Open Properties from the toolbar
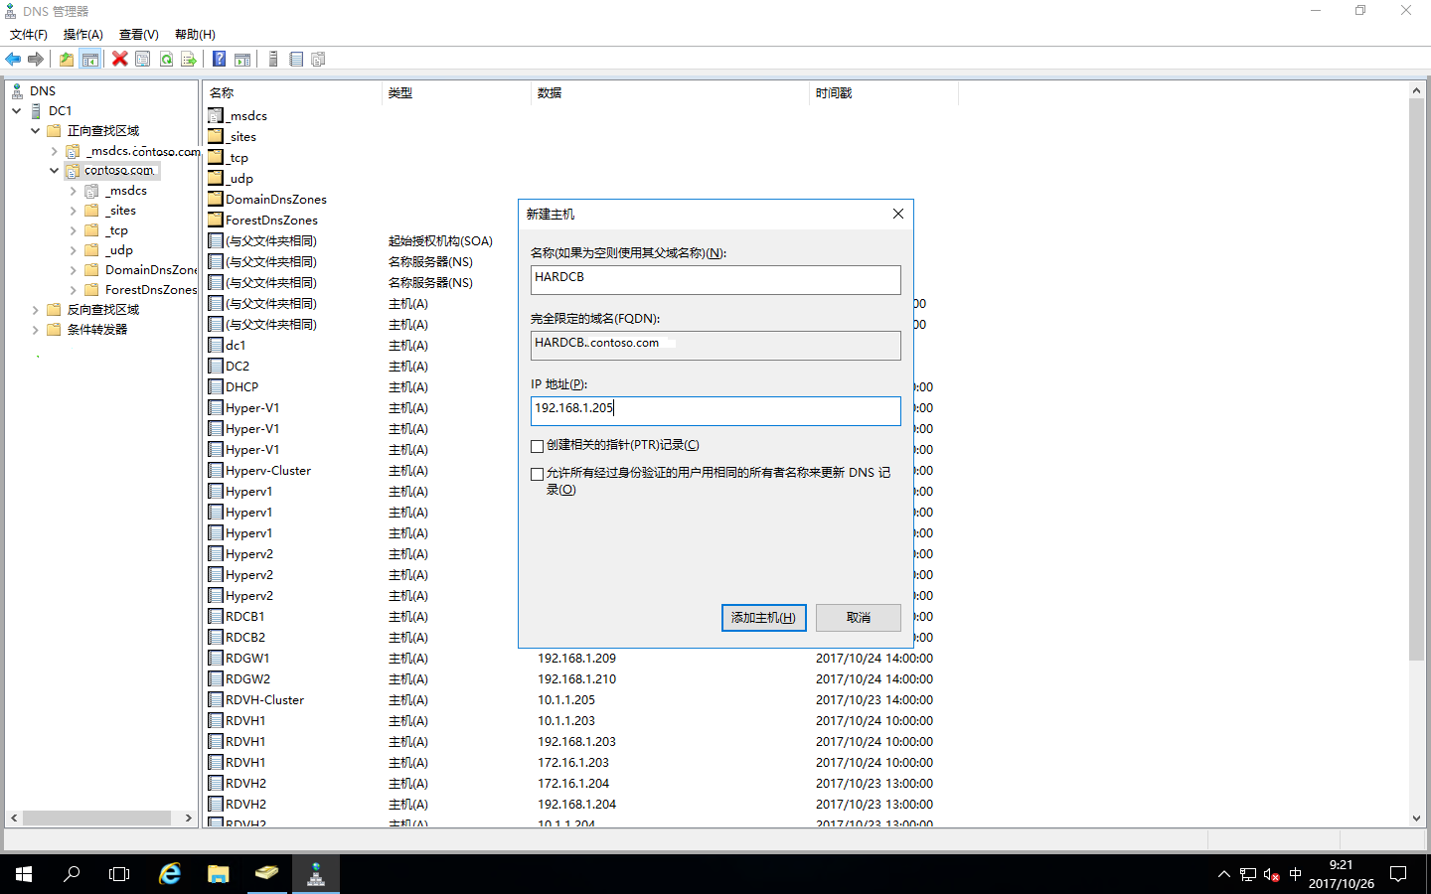 pyautogui.click(x=143, y=60)
